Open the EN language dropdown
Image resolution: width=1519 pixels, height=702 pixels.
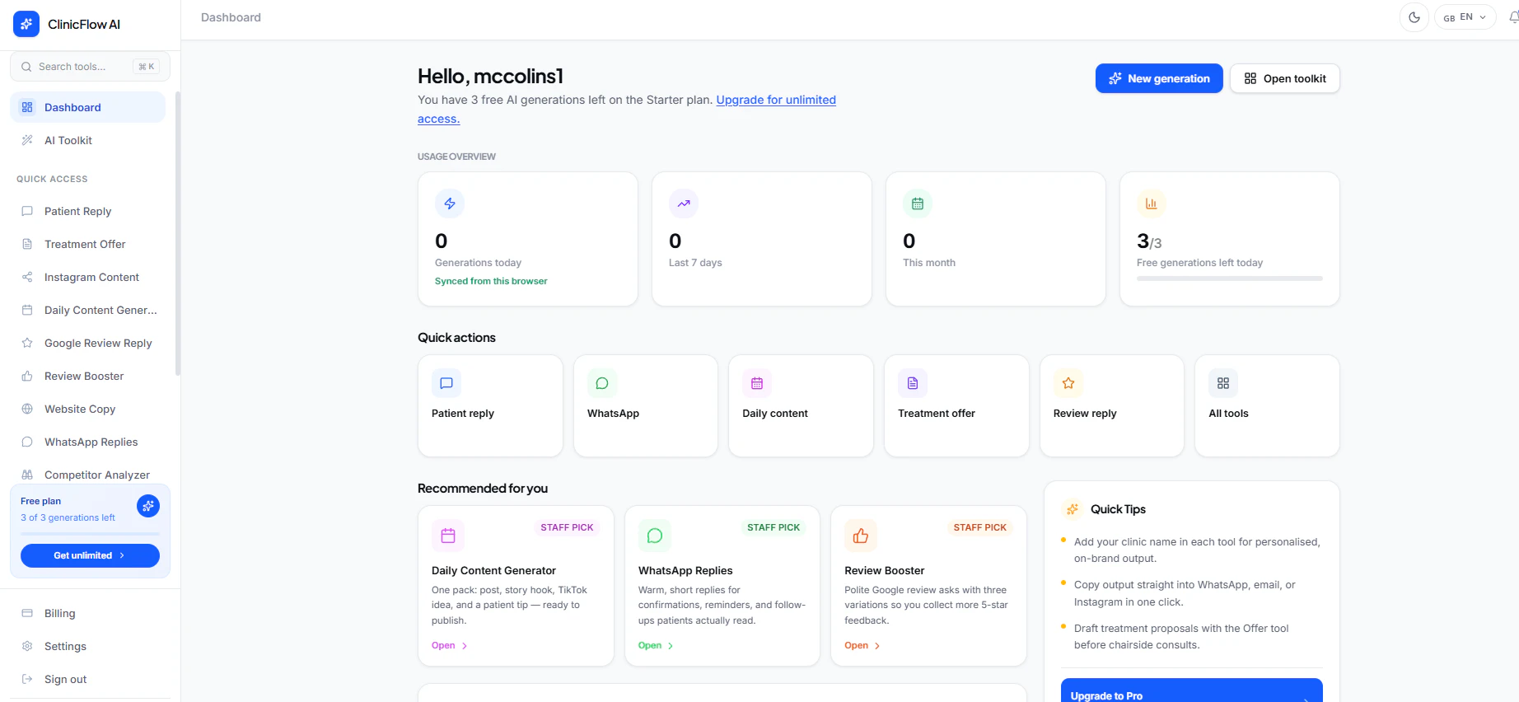[x=1465, y=17]
